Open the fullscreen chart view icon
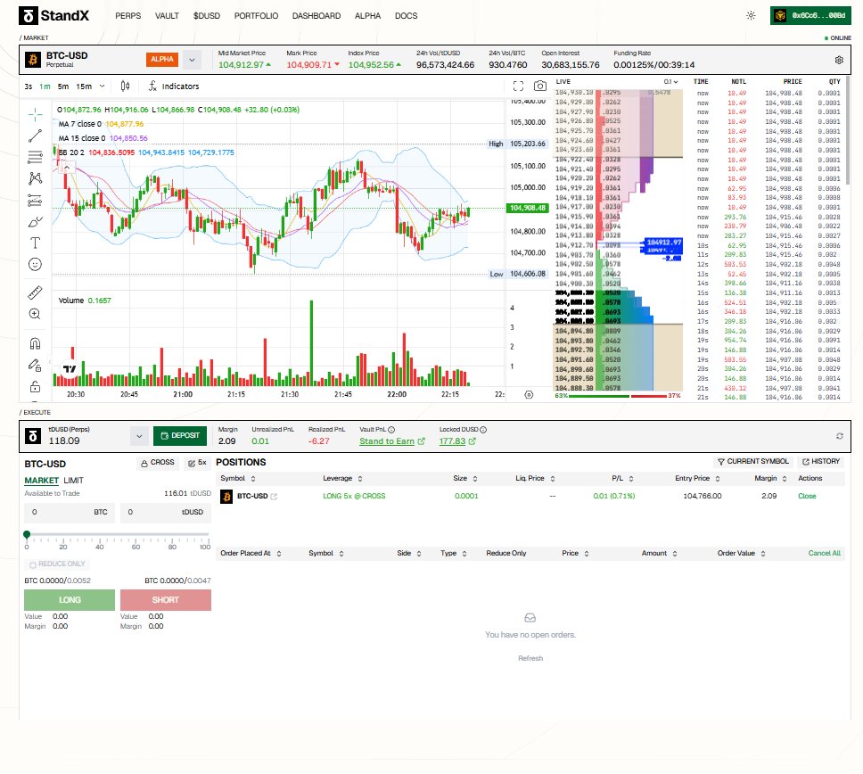Image resolution: width=863 pixels, height=774 pixels. [519, 85]
